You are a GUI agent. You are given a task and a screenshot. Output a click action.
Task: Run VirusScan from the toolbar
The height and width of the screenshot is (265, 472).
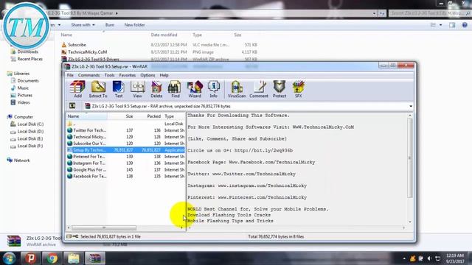pos(237,89)
